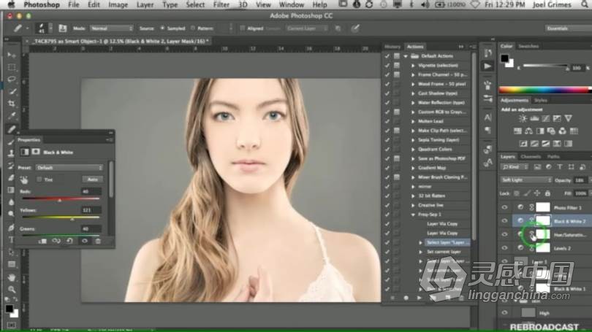Open the Character panel icon in dock

(487, 117)
